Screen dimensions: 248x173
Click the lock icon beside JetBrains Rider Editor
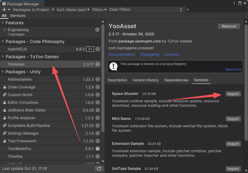5,110
